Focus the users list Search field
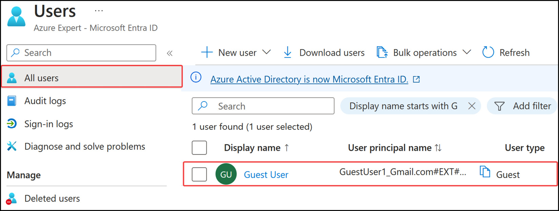559x211 pixels. point(263,106)
